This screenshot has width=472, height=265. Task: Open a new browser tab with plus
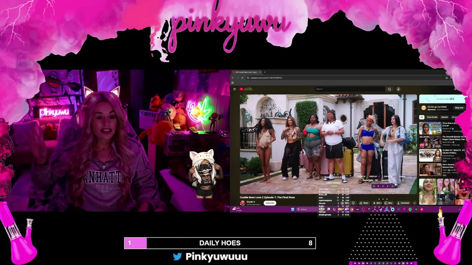pos(265,72)
